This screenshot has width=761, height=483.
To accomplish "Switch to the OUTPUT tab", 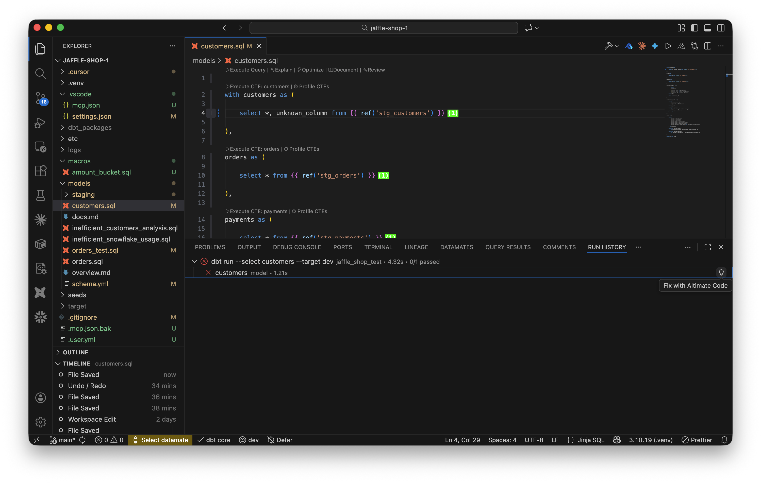I will pyautogui.click(x=249, y=247).
